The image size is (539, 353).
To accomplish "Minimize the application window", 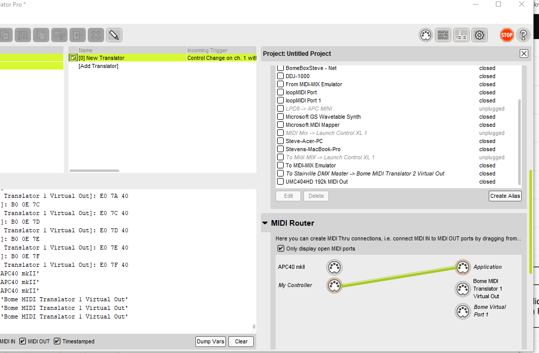I will click(x=476, y=5).
